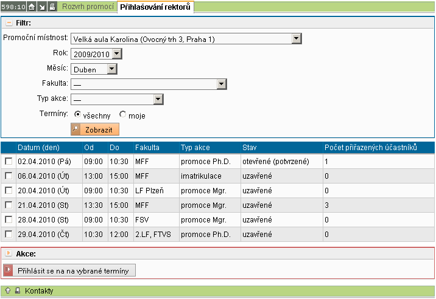Click the home icon in top bar

[x=32, y=7]
